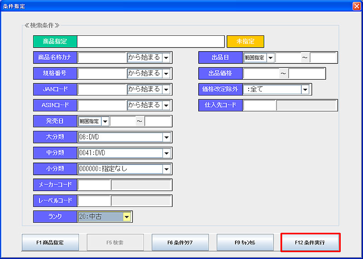Focus the ASINコード input field
Viewport: 363px width, 259px height.
pyautogui.click(x=102, y=105)
